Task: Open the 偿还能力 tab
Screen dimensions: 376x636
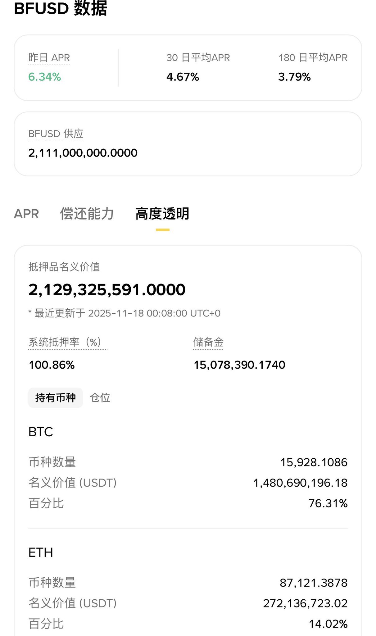Action: (x=87, y=214)
